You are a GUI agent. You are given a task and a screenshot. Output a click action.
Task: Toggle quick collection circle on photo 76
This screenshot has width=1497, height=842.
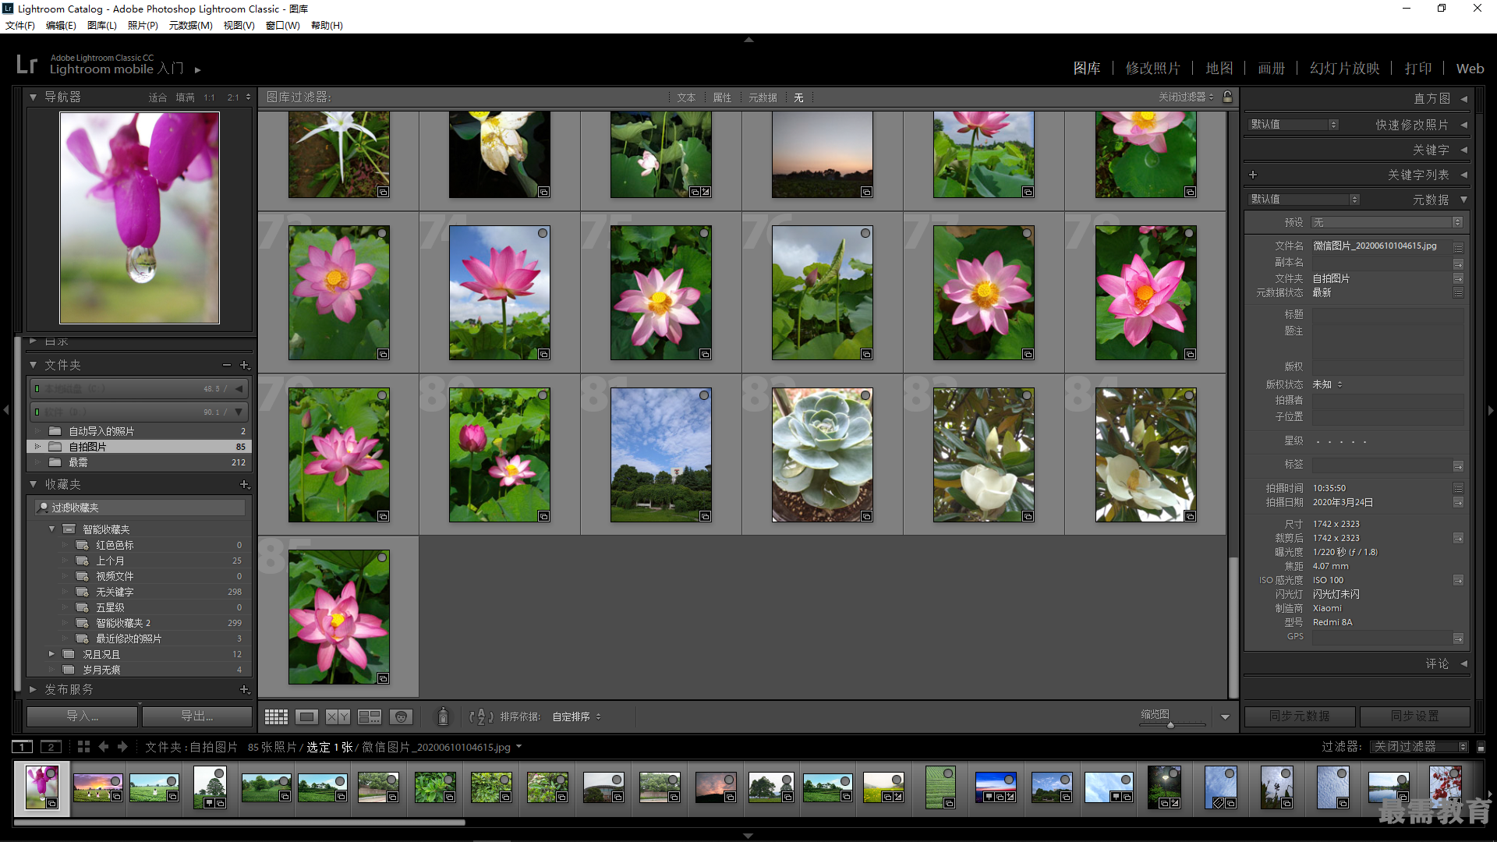[865, 233]
